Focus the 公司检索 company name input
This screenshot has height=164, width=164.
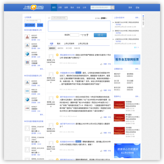coord(33,21)
